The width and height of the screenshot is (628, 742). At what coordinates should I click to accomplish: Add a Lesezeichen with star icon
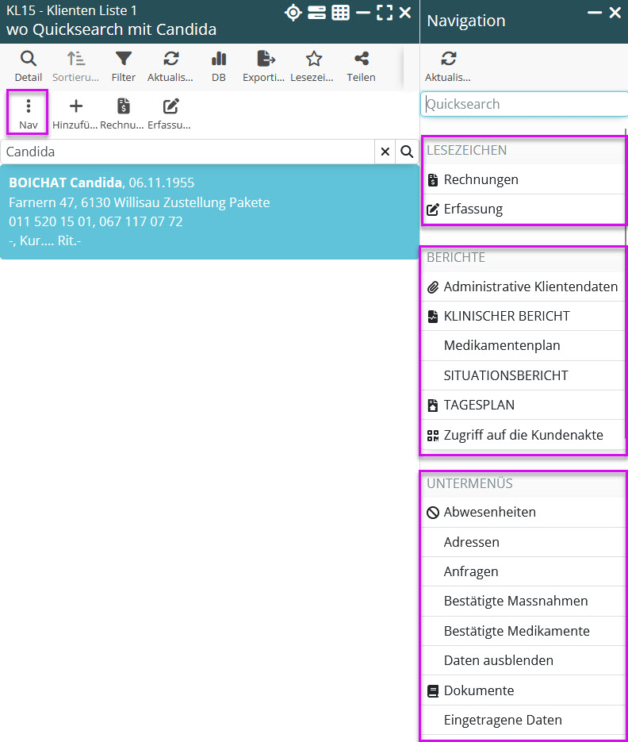tap(313, 66)
